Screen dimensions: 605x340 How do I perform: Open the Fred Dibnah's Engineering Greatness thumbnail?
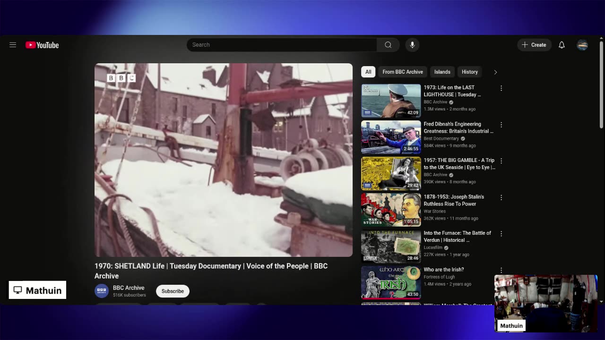tap(391, 137)
